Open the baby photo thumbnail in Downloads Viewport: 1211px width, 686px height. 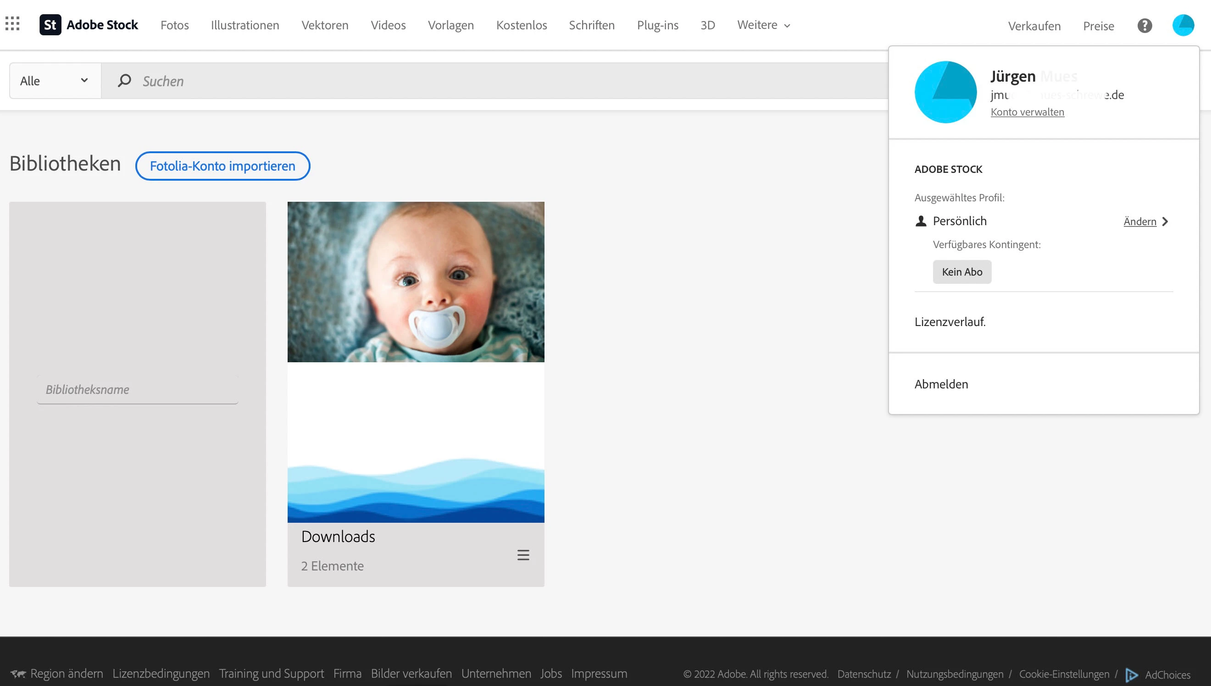pyautogui.click(x=416, y=282)
